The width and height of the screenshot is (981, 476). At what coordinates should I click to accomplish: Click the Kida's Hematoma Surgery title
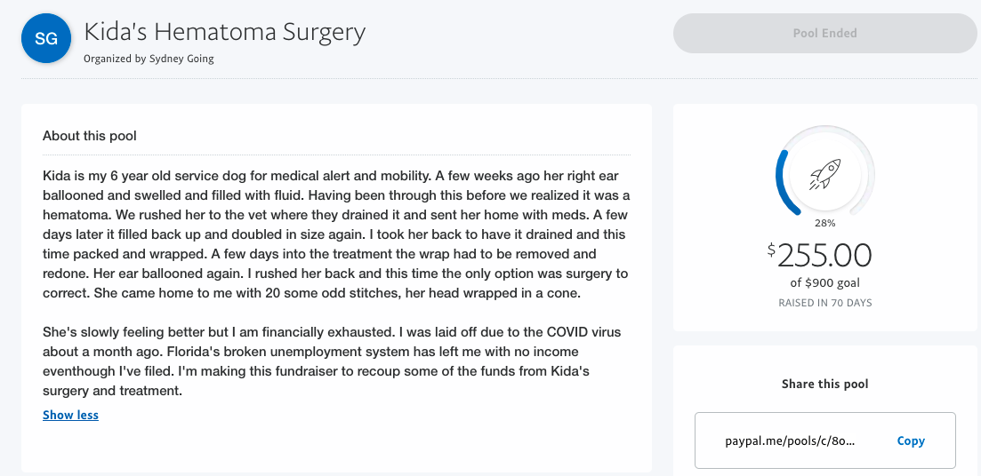(224, 31)
